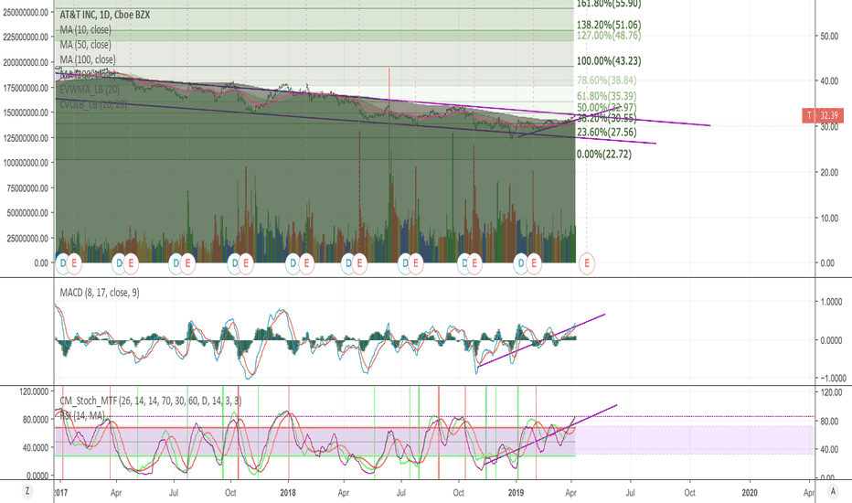The image size is (852, 503).
Task: Select the MA (100, close) indicator legend
Action: 88,59
